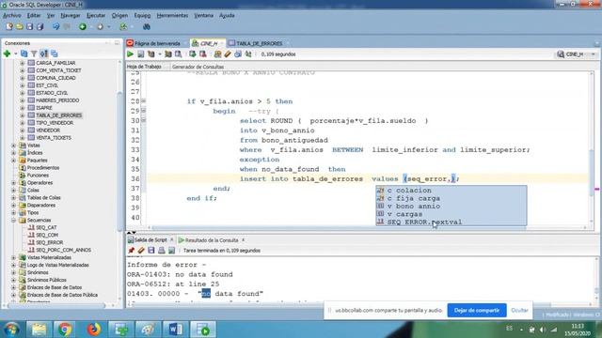This screenshot has width=602, height=338.
Task: Click the Refresh icon in Conexiones panel
Action: [x=24, y=54]
